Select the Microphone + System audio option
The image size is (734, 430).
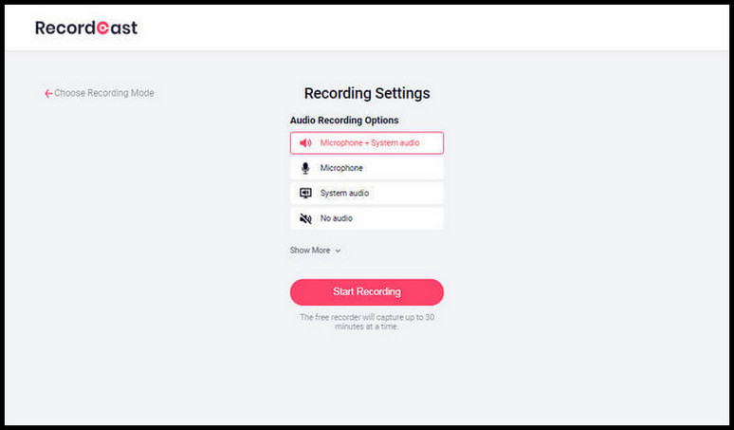tap(369, 143)
